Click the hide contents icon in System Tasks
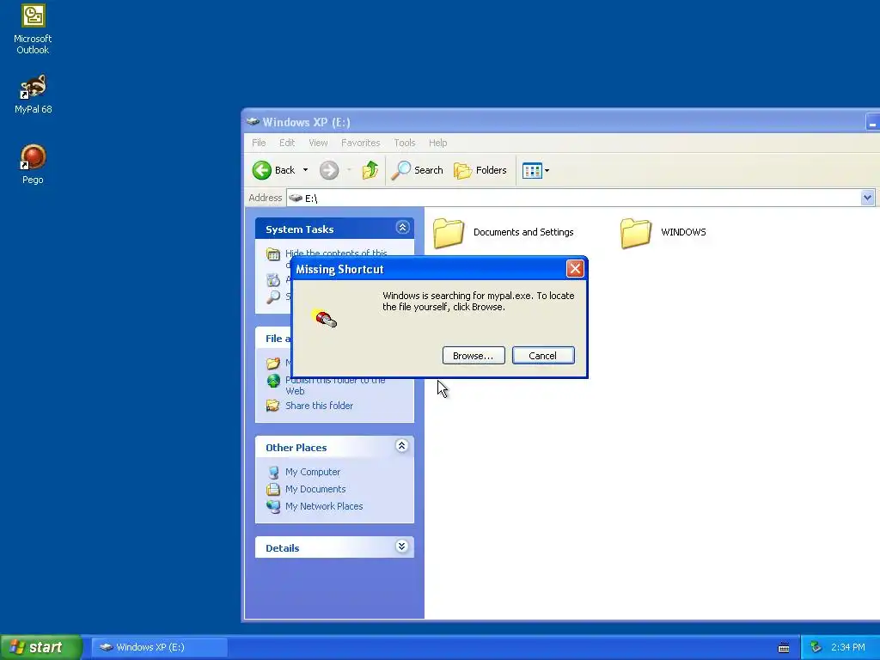Viewport: 880px width, 660px height. point(272,254)
